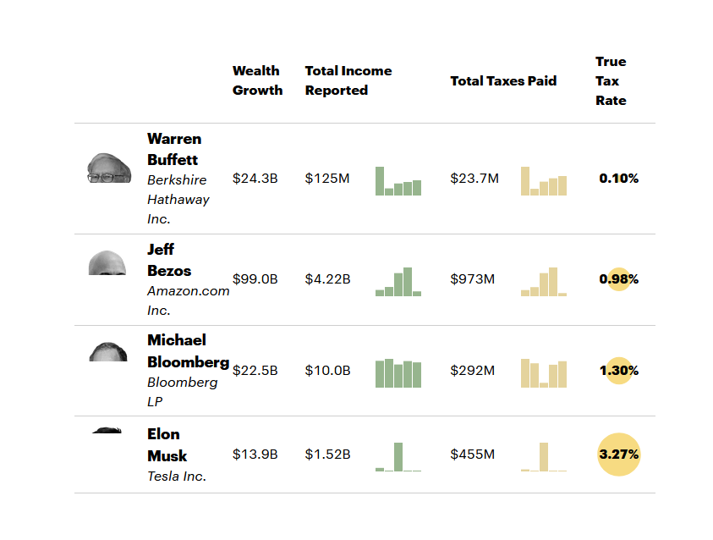This screenshot has height=540, width=713.
Task: Click Buffett's yellow taxes paid chart
Action: coord(544,181)
